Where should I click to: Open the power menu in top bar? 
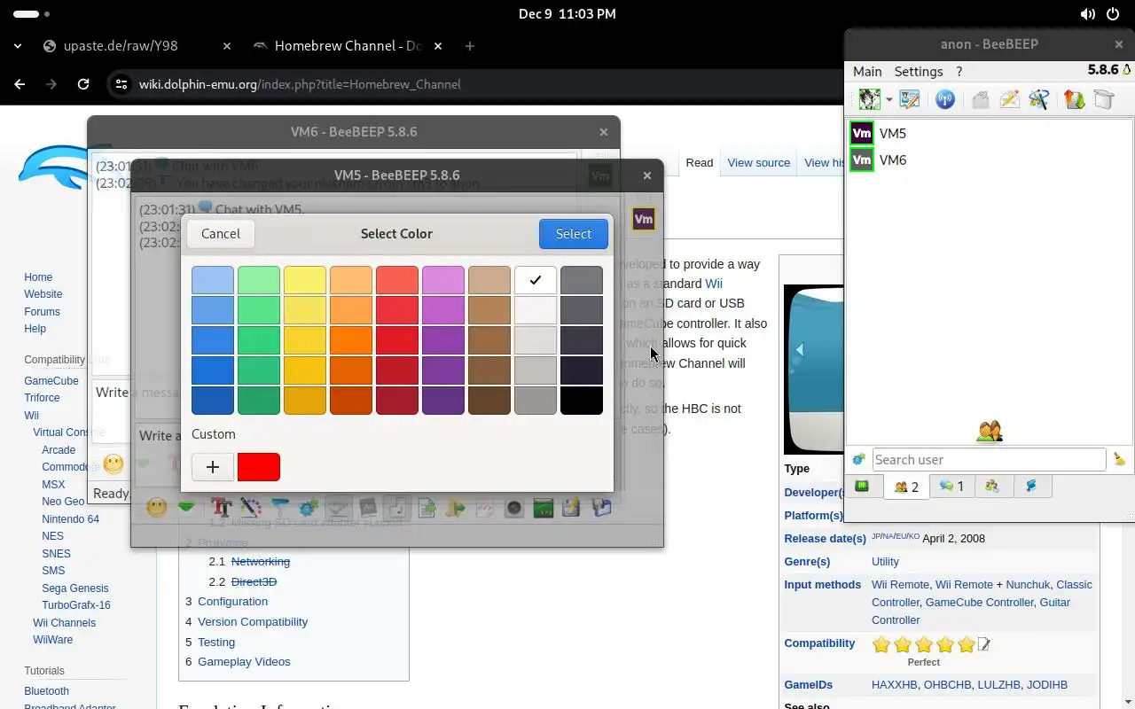click(1113, 14)
